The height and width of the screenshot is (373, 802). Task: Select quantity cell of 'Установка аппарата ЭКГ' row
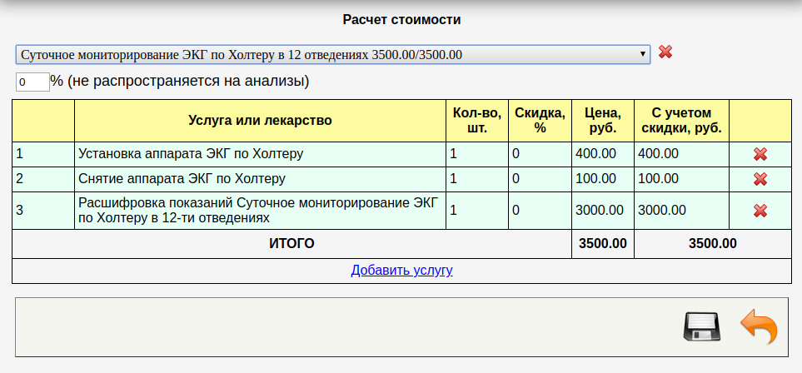tap(476, 154)
